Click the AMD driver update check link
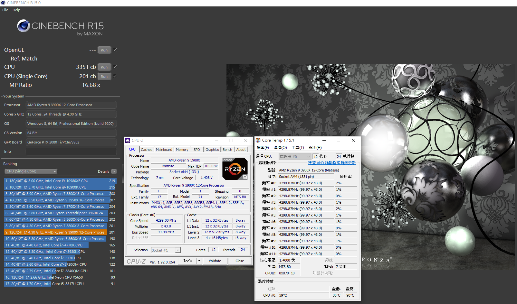This screenshot has height=304, width=517. tap(332, 163)
